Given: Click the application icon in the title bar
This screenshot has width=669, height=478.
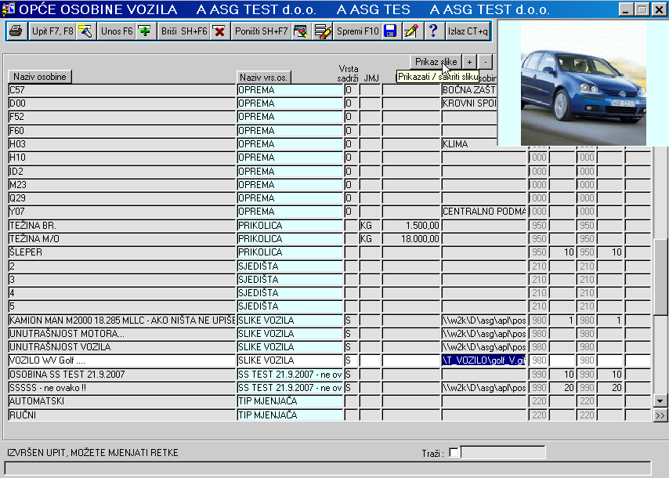Looking at the screenshot, I should (8, 9).
